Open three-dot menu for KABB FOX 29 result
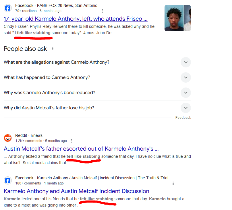The image size is (232, 210). pos(102,11)
